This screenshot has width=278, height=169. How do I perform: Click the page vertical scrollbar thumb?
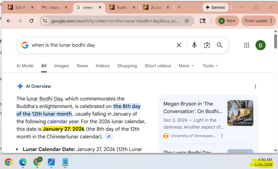click(275, 41)
